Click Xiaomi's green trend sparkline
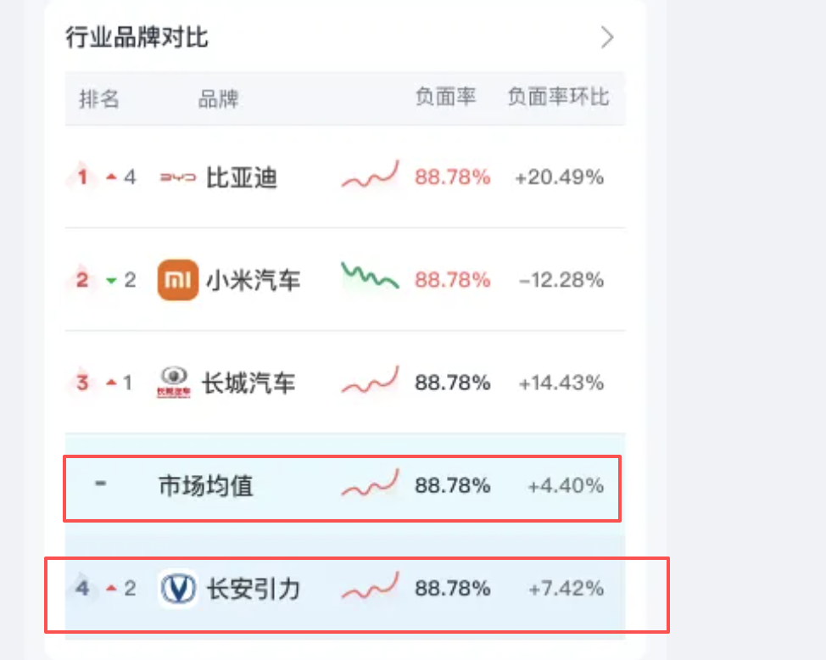Viewport: 826px width, 660px height. (x=371, y=276)
